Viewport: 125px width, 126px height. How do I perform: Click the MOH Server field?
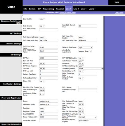click(x=87, y=87)
